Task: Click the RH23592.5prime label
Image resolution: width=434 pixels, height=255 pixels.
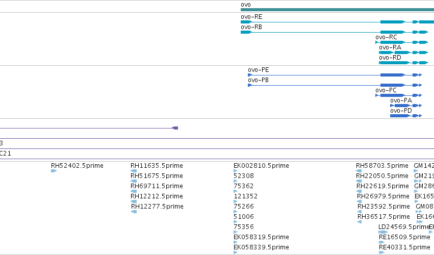Action: (x=384, y=207)
